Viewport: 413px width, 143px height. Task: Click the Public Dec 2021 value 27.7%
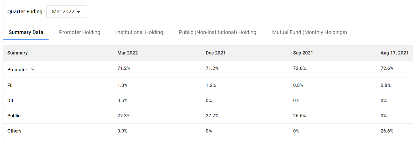point(212,116)
